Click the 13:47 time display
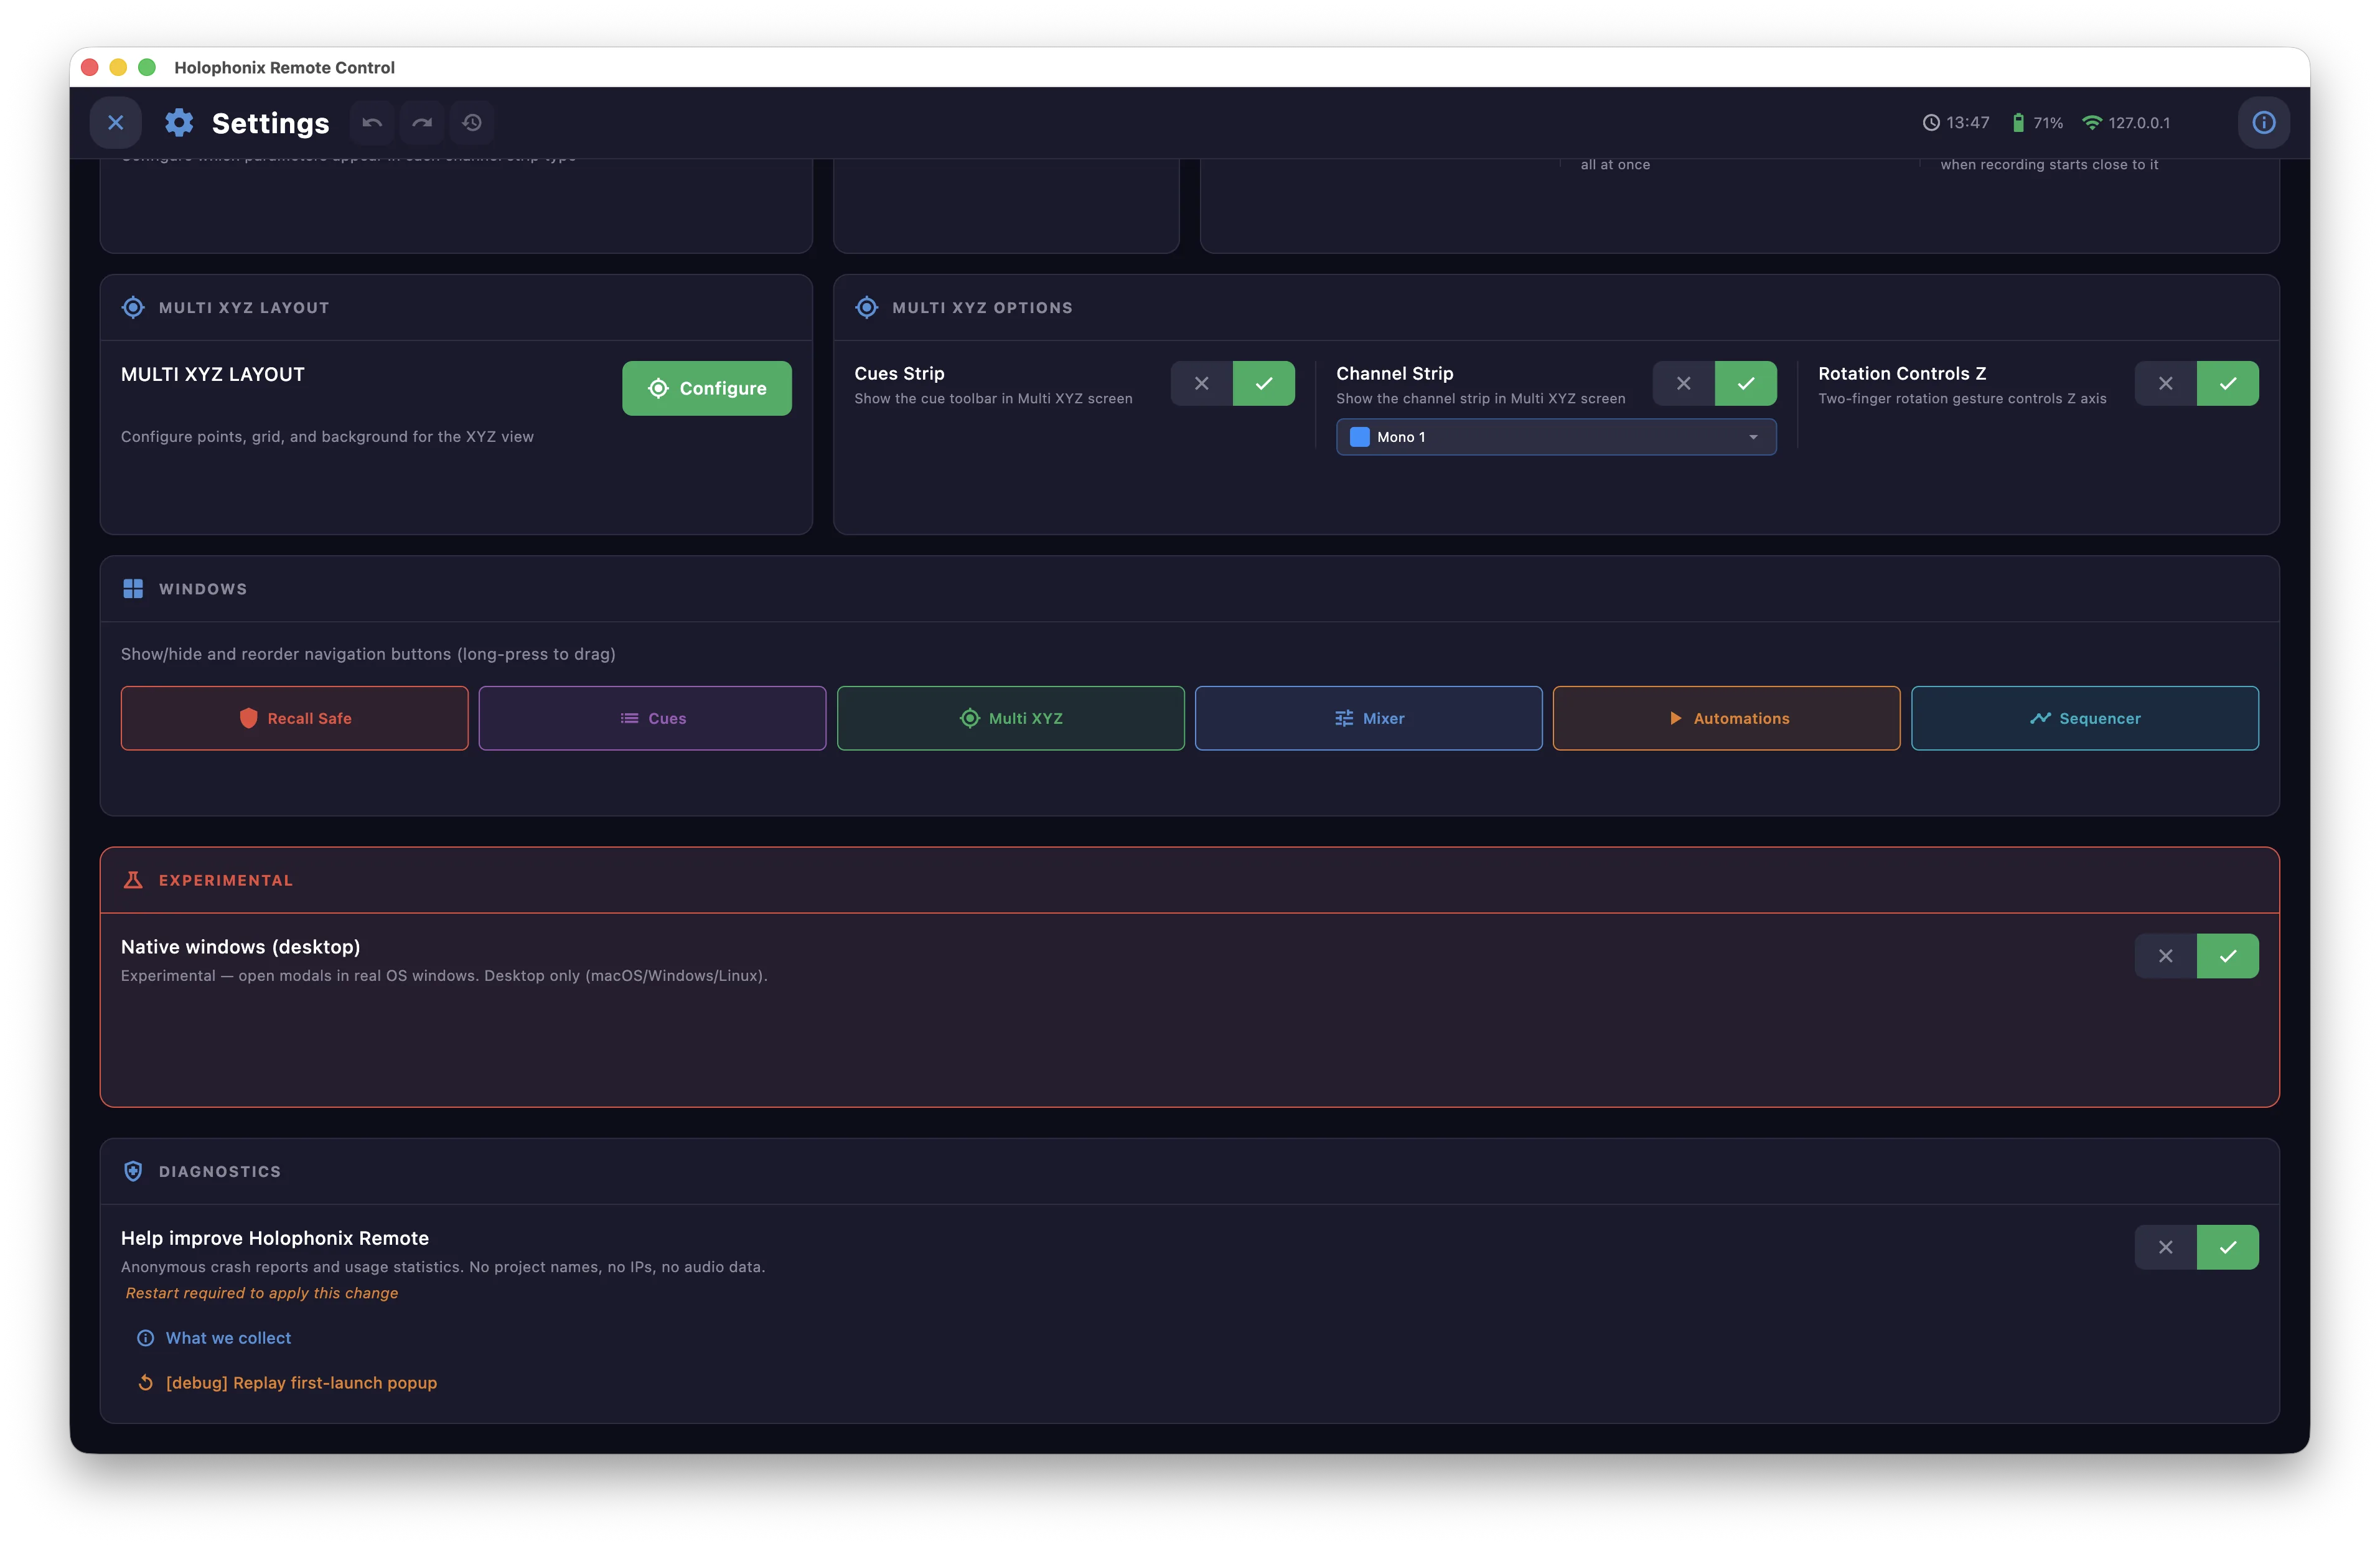 coord(1967,123)
